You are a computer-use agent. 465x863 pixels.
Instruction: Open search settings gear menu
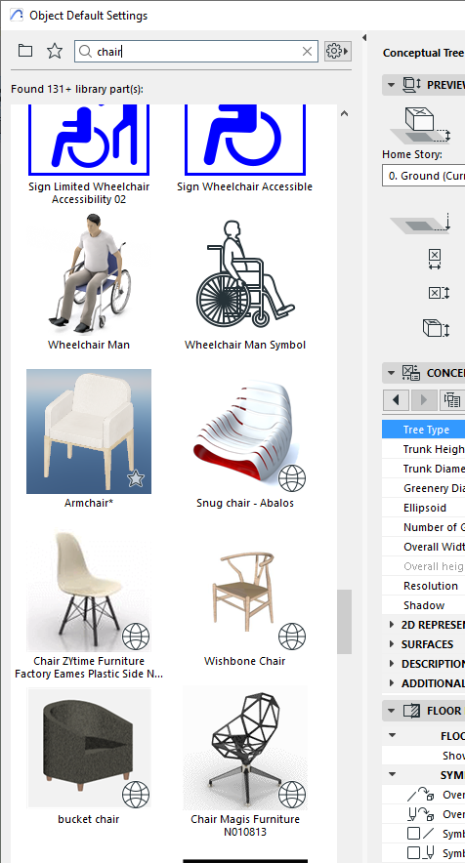pos(337,51)
